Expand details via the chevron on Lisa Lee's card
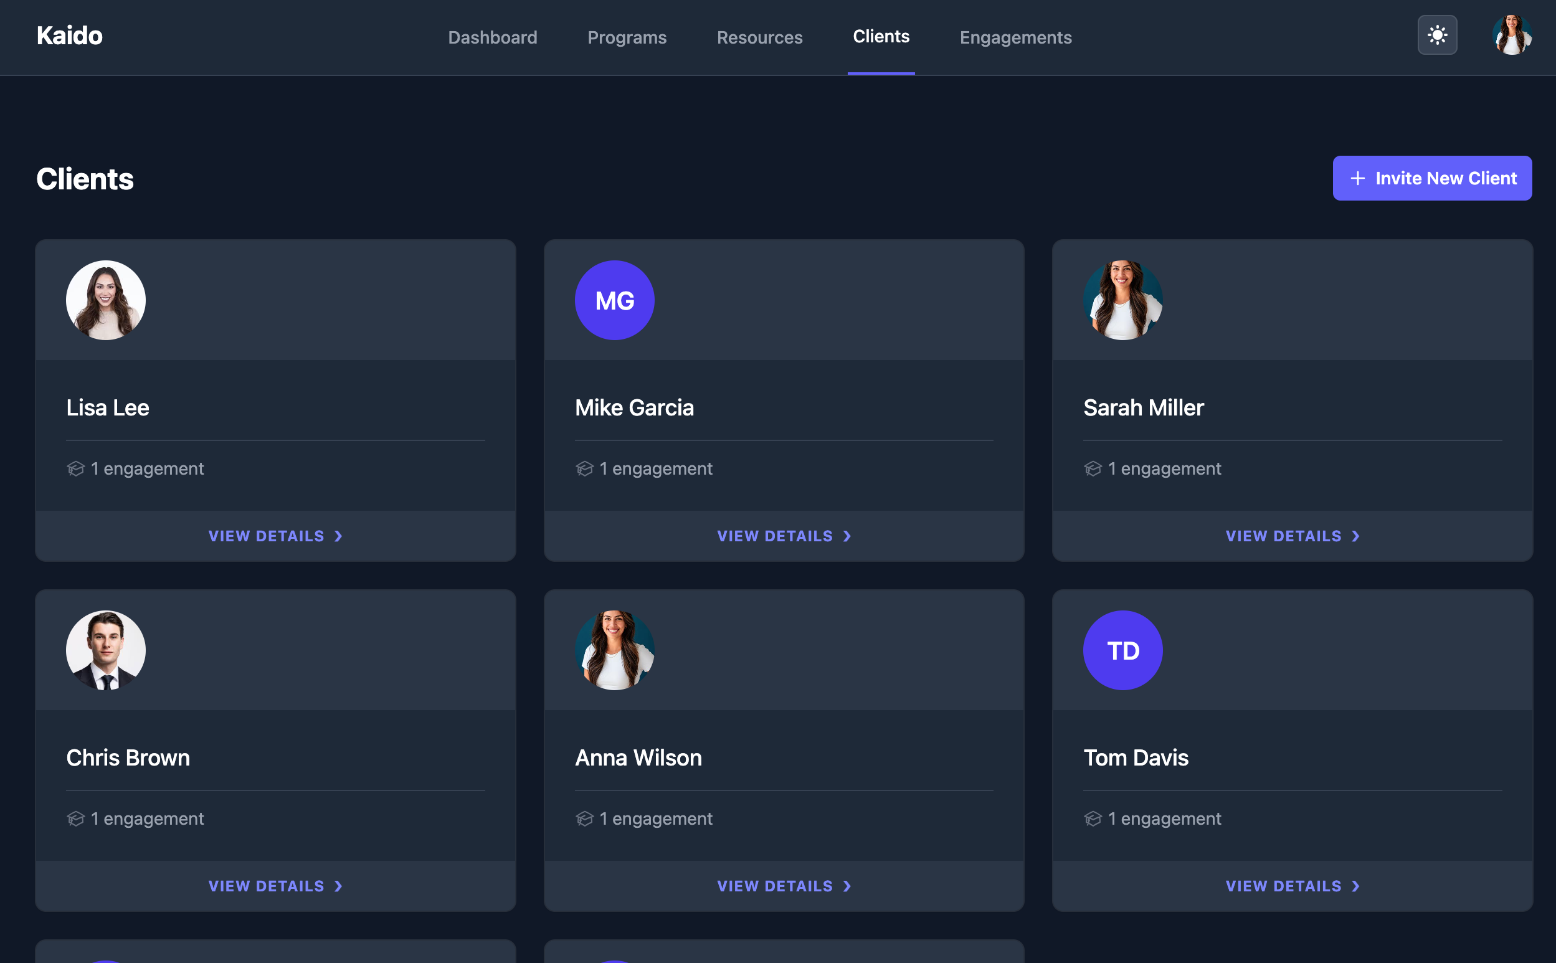 (x=338, y=536)
